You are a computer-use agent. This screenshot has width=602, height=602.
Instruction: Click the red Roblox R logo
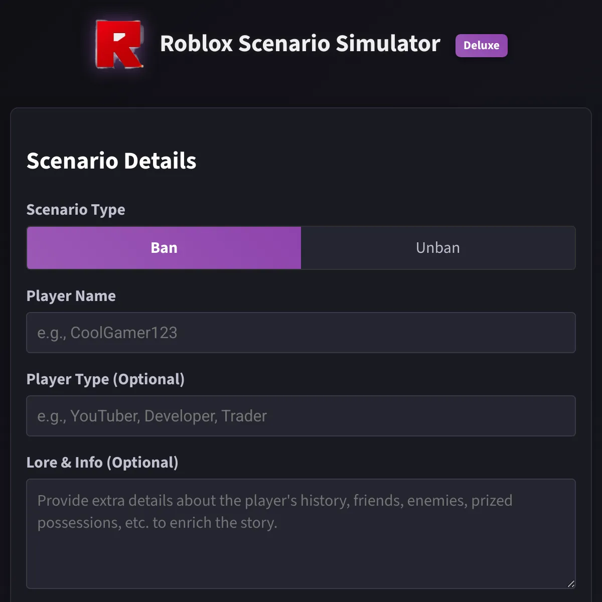coord(119,44)
